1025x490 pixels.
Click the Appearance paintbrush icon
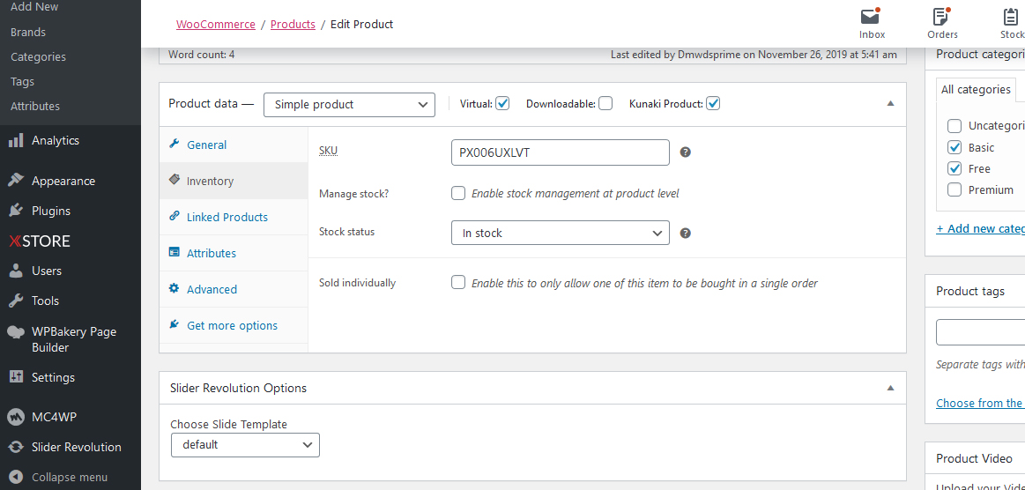(x=17, y=181)
